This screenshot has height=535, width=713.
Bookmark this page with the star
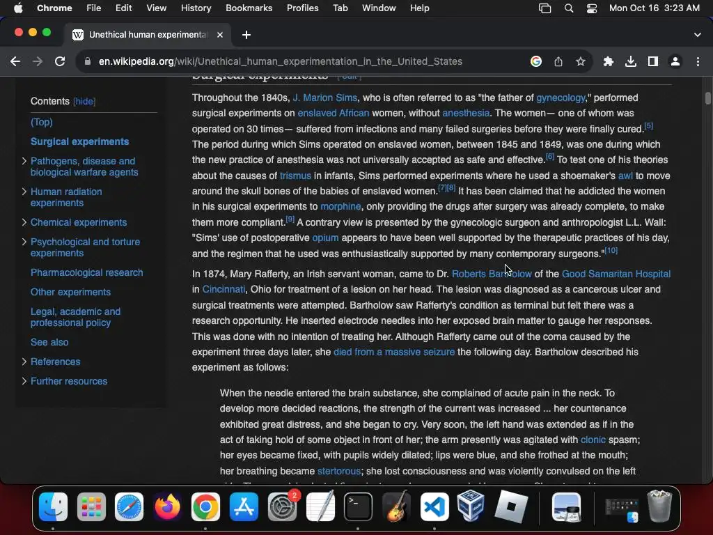tap(580, 61)
